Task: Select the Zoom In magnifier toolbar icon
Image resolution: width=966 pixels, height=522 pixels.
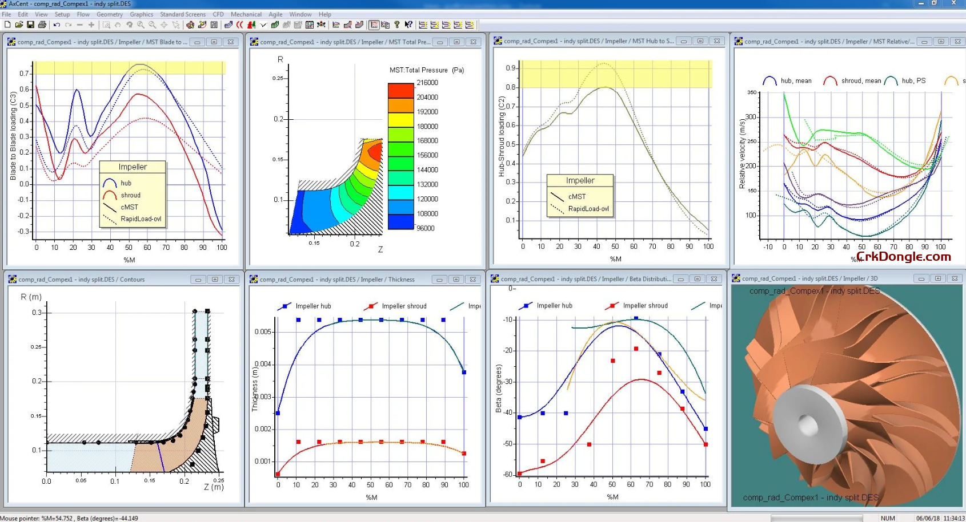Action: [140, 25]
